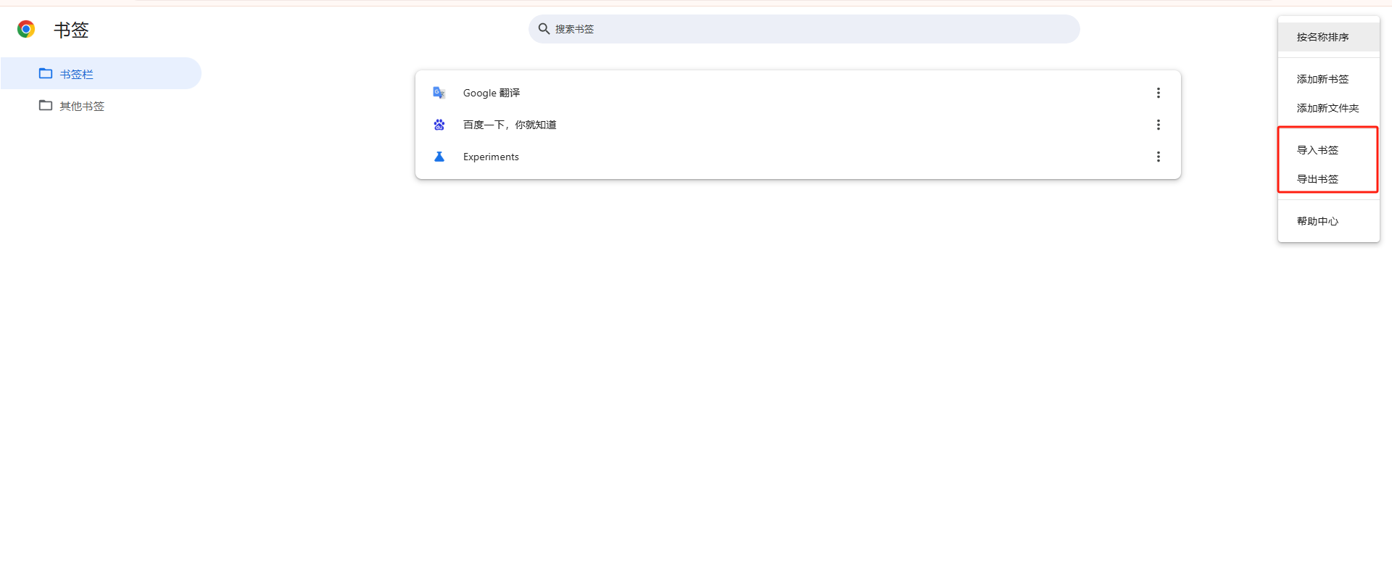Focus the 搜索书签 search field
Viewport: 1392px width, 572px height.
point(804,29)
